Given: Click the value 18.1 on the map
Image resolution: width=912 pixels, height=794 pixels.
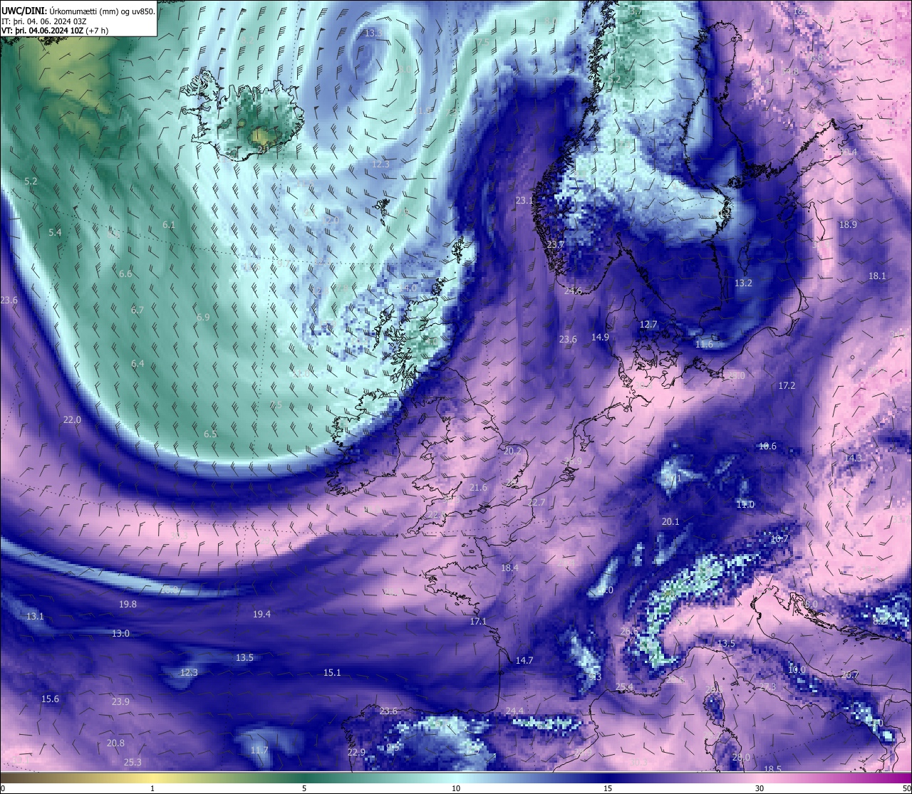Looking at the screenshot, I should pos(877,276).
